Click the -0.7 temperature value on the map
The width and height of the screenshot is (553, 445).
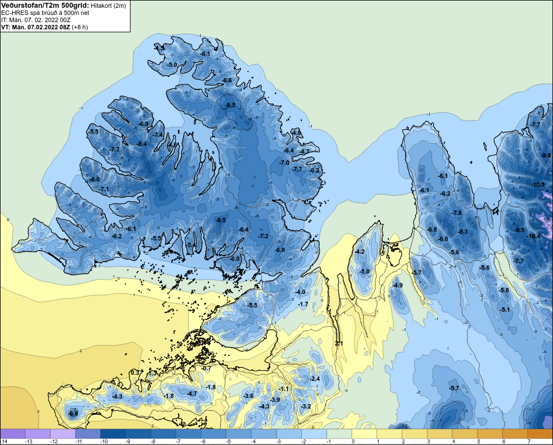[x=206, y=369]
